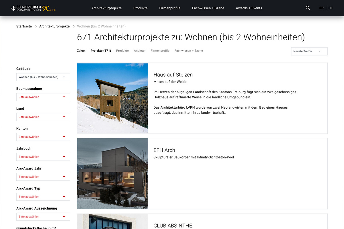Click the subtitle 'Mitten auf der Weide'

(x=170, y=82)
